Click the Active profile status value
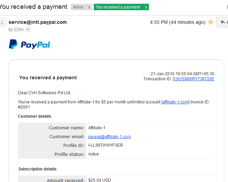The width and height of the screenshot is (228, 182). (x=93, y=154)
